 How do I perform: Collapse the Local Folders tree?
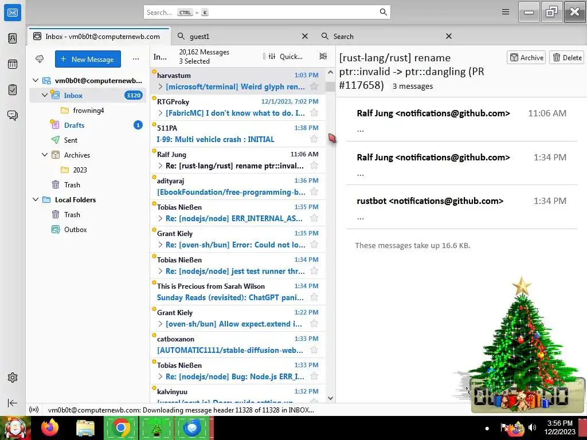click(x=36, y=199)
